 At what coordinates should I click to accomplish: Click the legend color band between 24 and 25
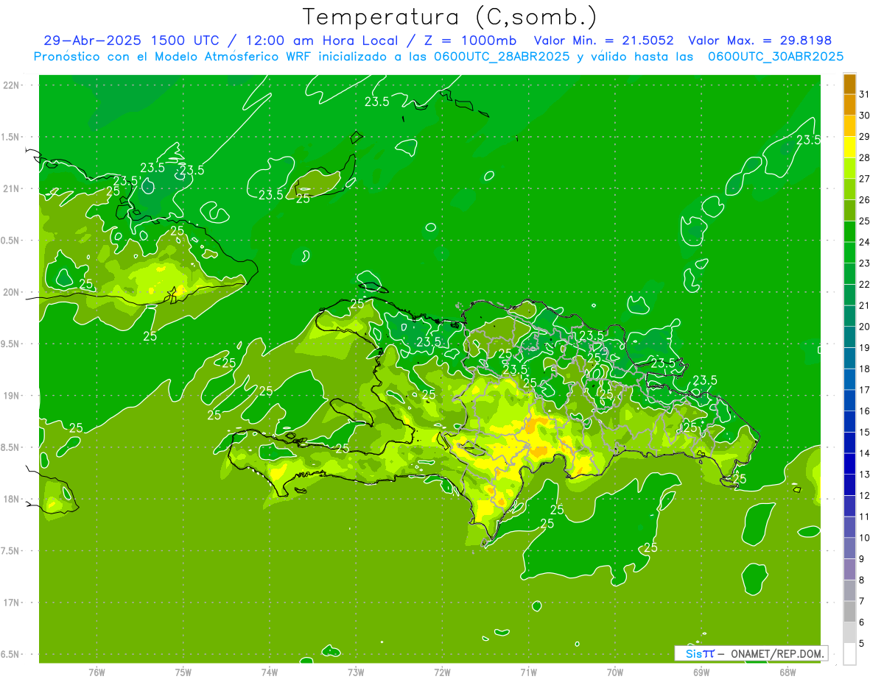point(849,231)
